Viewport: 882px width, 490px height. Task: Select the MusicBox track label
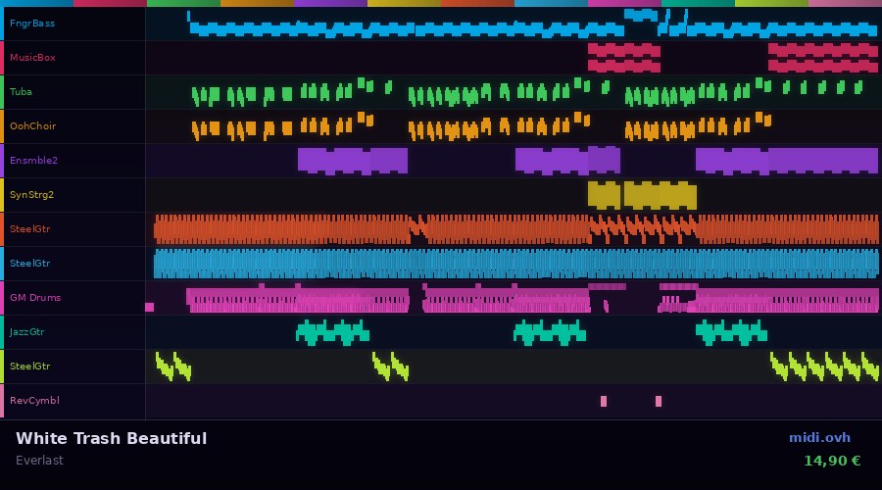[x=32, y=58]
